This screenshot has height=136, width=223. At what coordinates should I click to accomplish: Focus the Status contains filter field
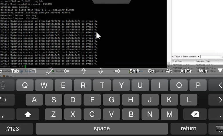(x=210, y=57)
